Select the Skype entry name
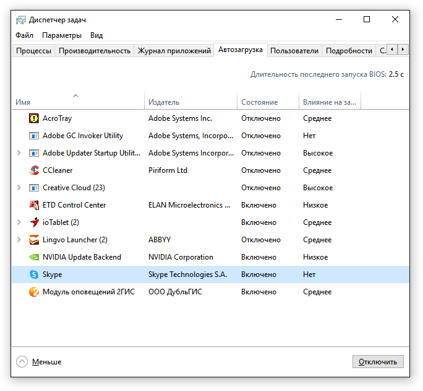The height and width of the screenshot is (391, 423). click(x=53, y=275)
